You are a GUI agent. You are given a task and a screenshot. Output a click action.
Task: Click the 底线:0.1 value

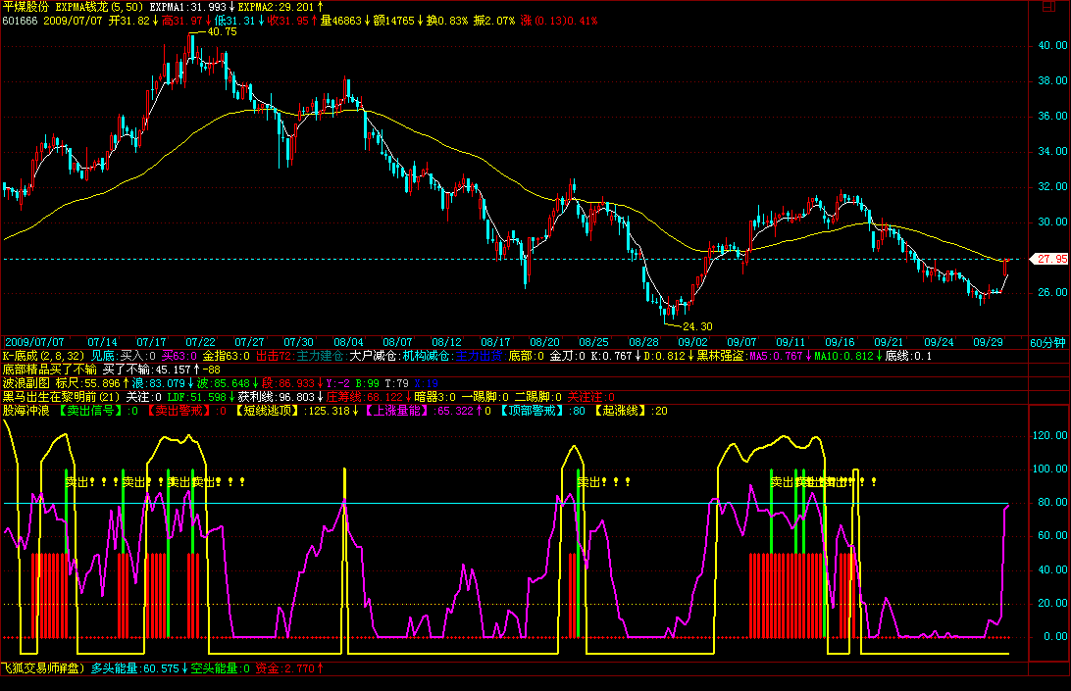(x=908, y=356)
